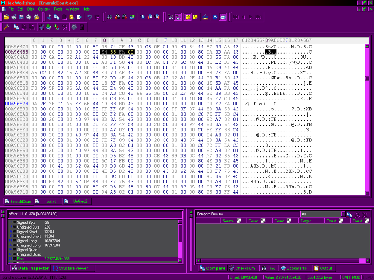Click the Replace icon with green arrows

tap(132, 17)
